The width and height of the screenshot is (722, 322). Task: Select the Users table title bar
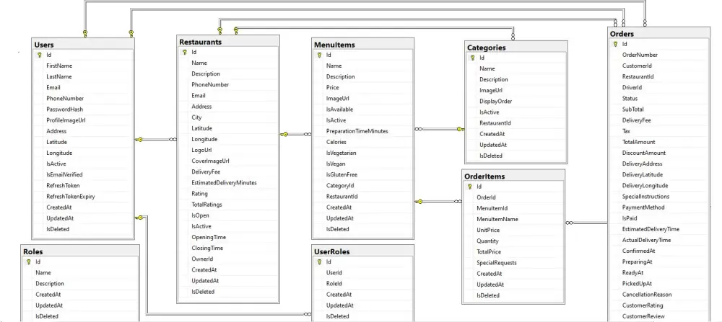click(x=83, y=45)
